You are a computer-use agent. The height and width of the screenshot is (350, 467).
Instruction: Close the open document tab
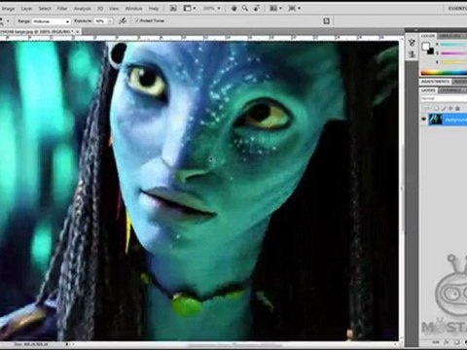(78, 31)
